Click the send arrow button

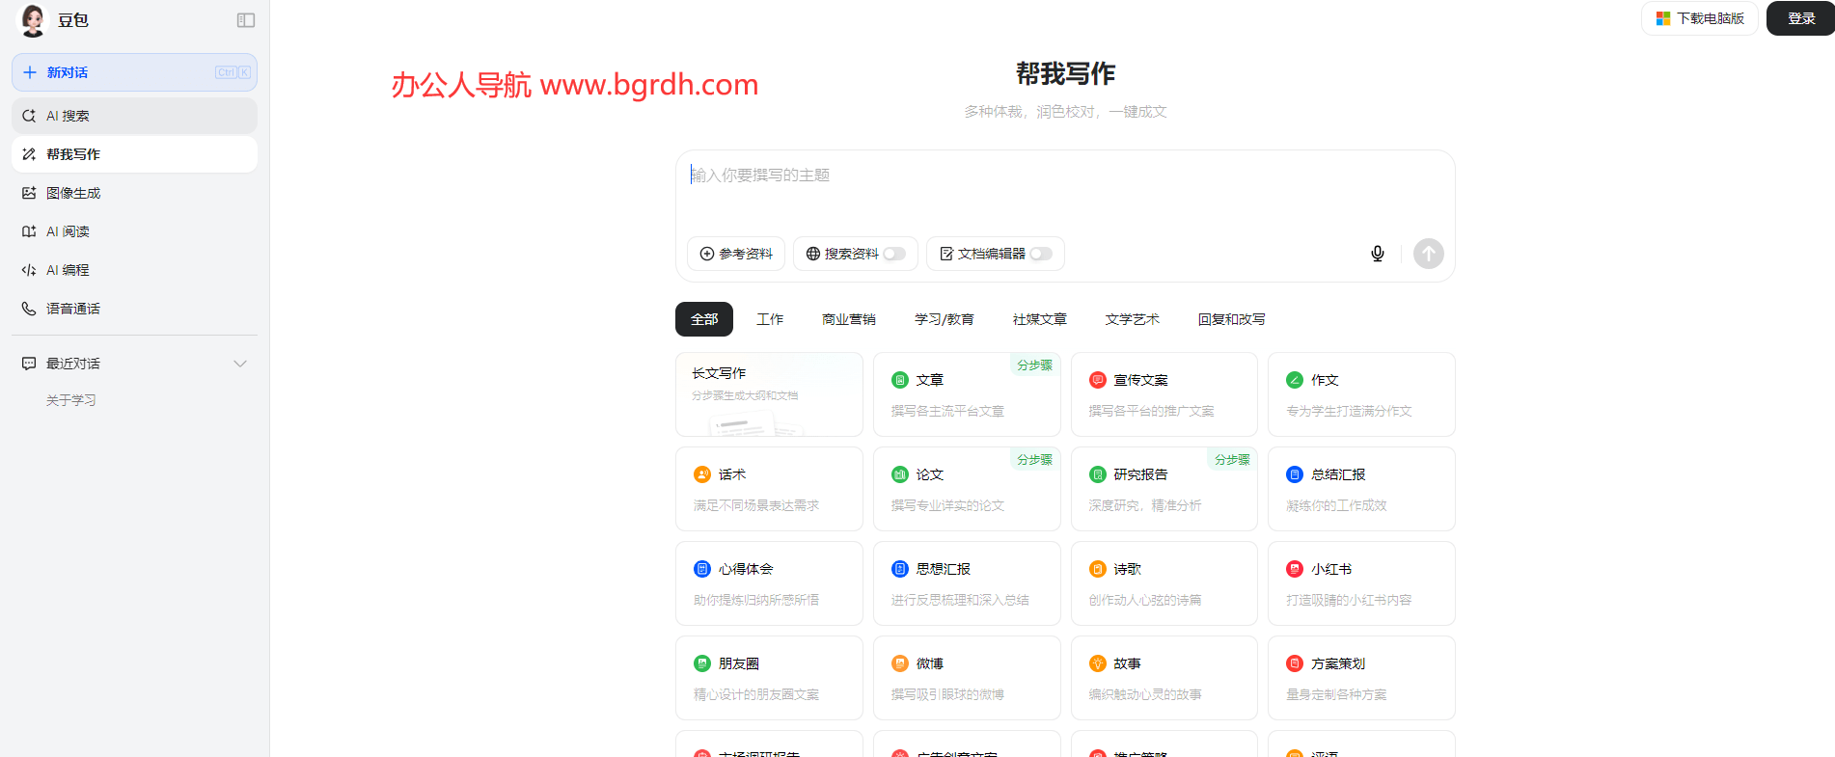tap(1429, 254)
